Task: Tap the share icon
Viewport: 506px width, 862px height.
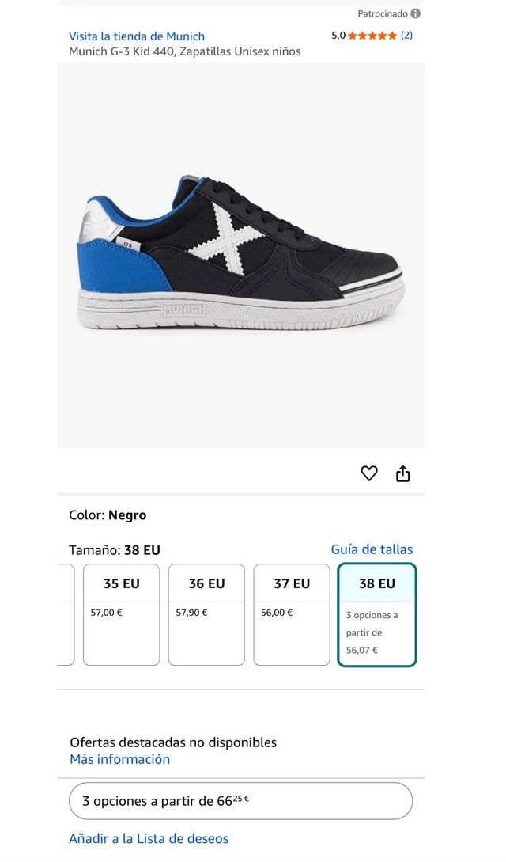Action: pyautogui.click(x=403, y=473)
